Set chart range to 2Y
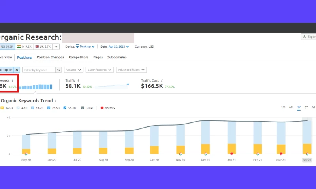 coord(306,107)
